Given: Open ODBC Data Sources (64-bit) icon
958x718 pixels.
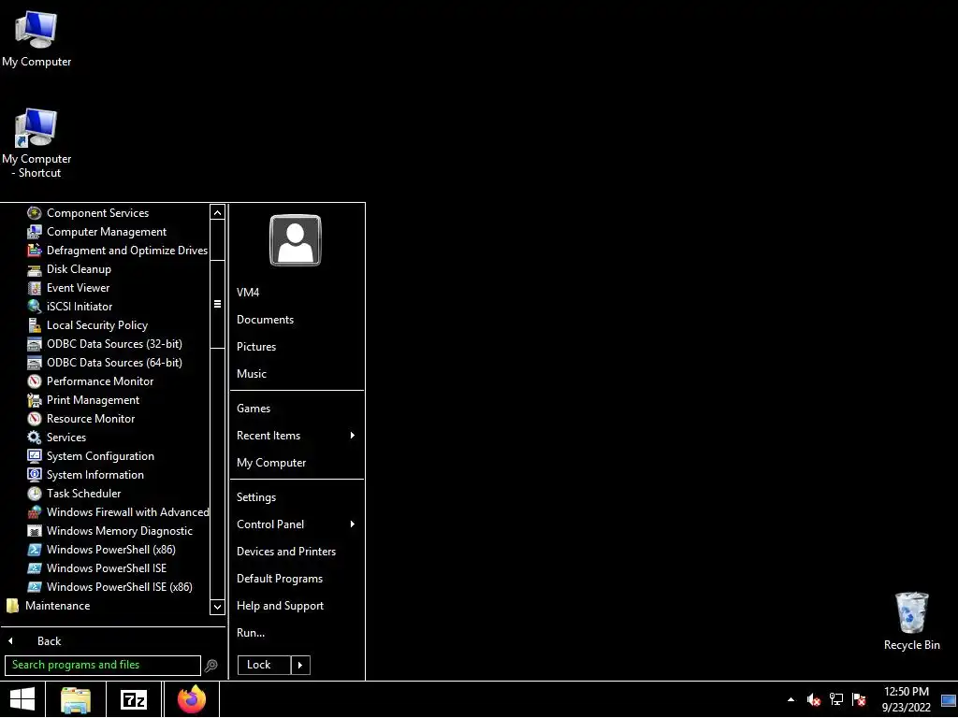Looking at the screenshot, I should click(35, 363).
